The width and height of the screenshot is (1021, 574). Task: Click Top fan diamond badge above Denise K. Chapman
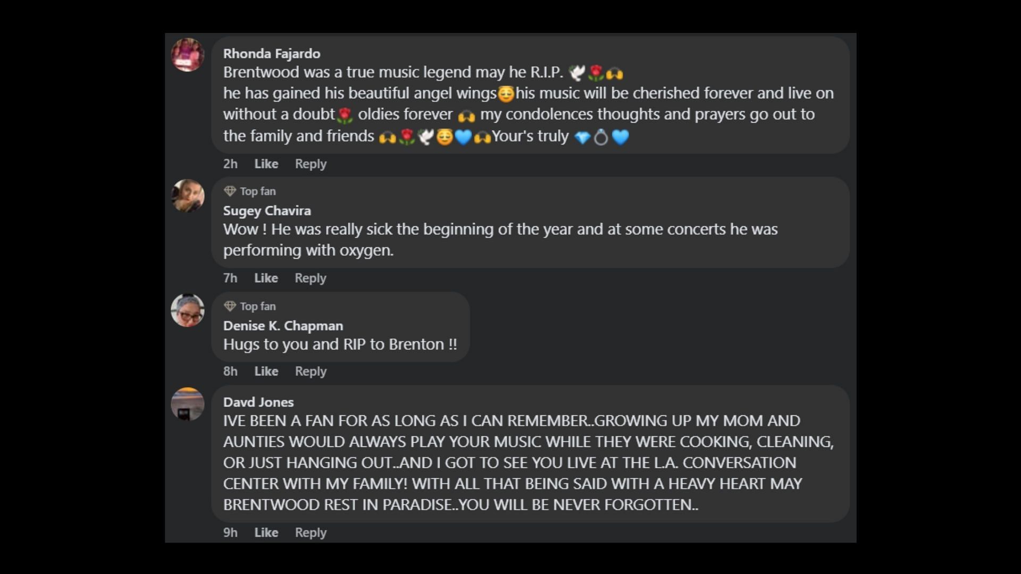230,306
